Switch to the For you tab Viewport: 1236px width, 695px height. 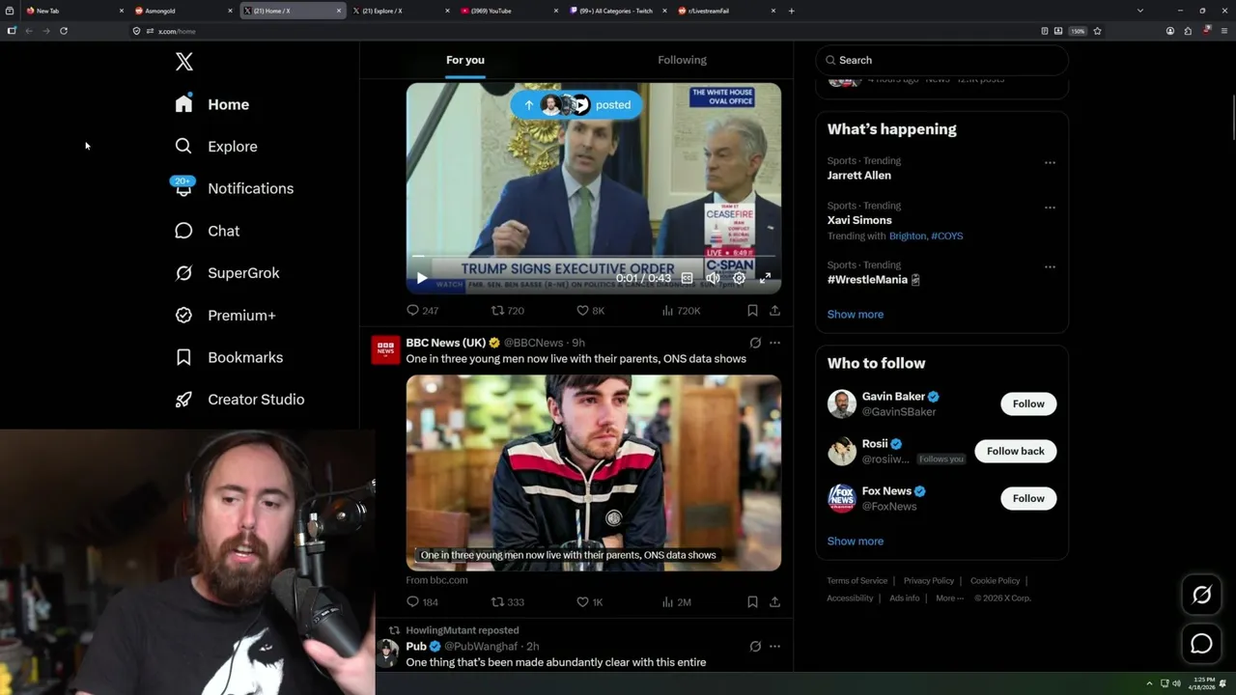pyautogui.click(x=465, y=60)
